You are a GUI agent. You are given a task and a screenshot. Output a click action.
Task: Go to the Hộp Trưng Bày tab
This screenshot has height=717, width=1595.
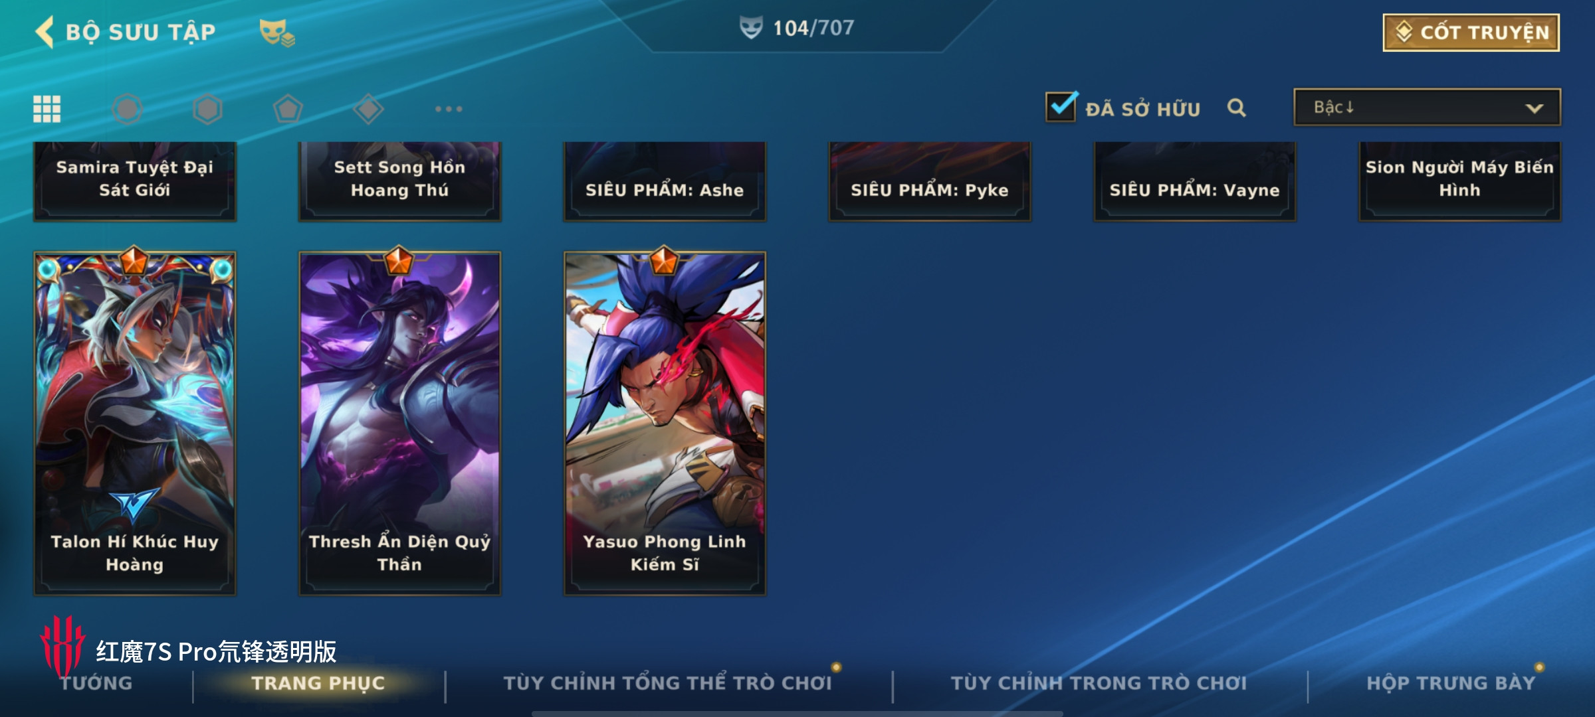pos(1451,683)
